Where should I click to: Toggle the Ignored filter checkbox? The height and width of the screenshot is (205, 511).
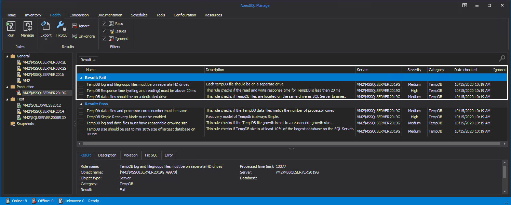[x=104, y=39]
